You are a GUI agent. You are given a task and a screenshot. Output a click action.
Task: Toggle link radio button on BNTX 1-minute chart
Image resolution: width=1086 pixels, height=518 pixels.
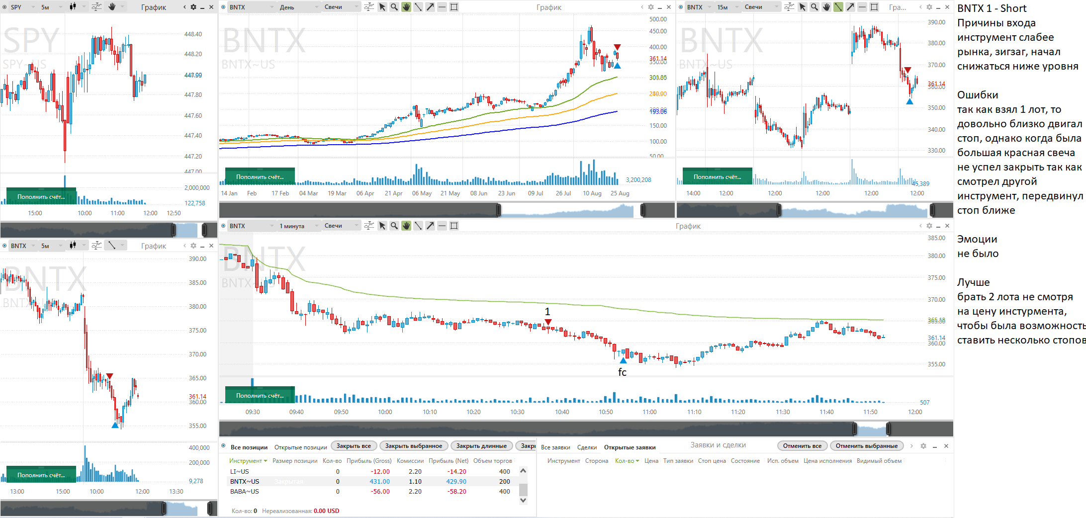pos(223,226)
